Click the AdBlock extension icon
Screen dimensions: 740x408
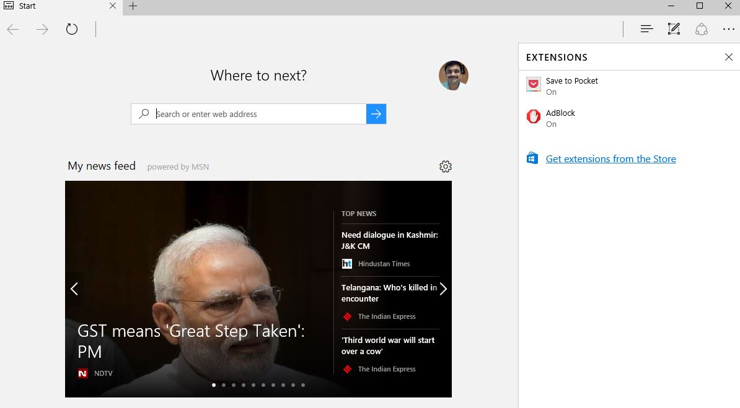[533, 116]
